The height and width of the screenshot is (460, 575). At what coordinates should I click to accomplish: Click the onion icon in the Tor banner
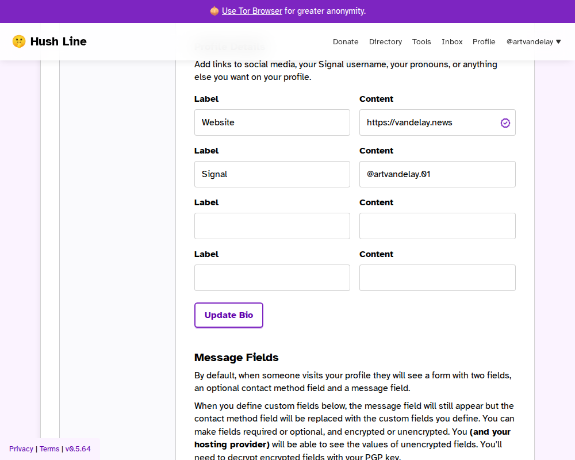pyautogui.click(x=214, y=11)
